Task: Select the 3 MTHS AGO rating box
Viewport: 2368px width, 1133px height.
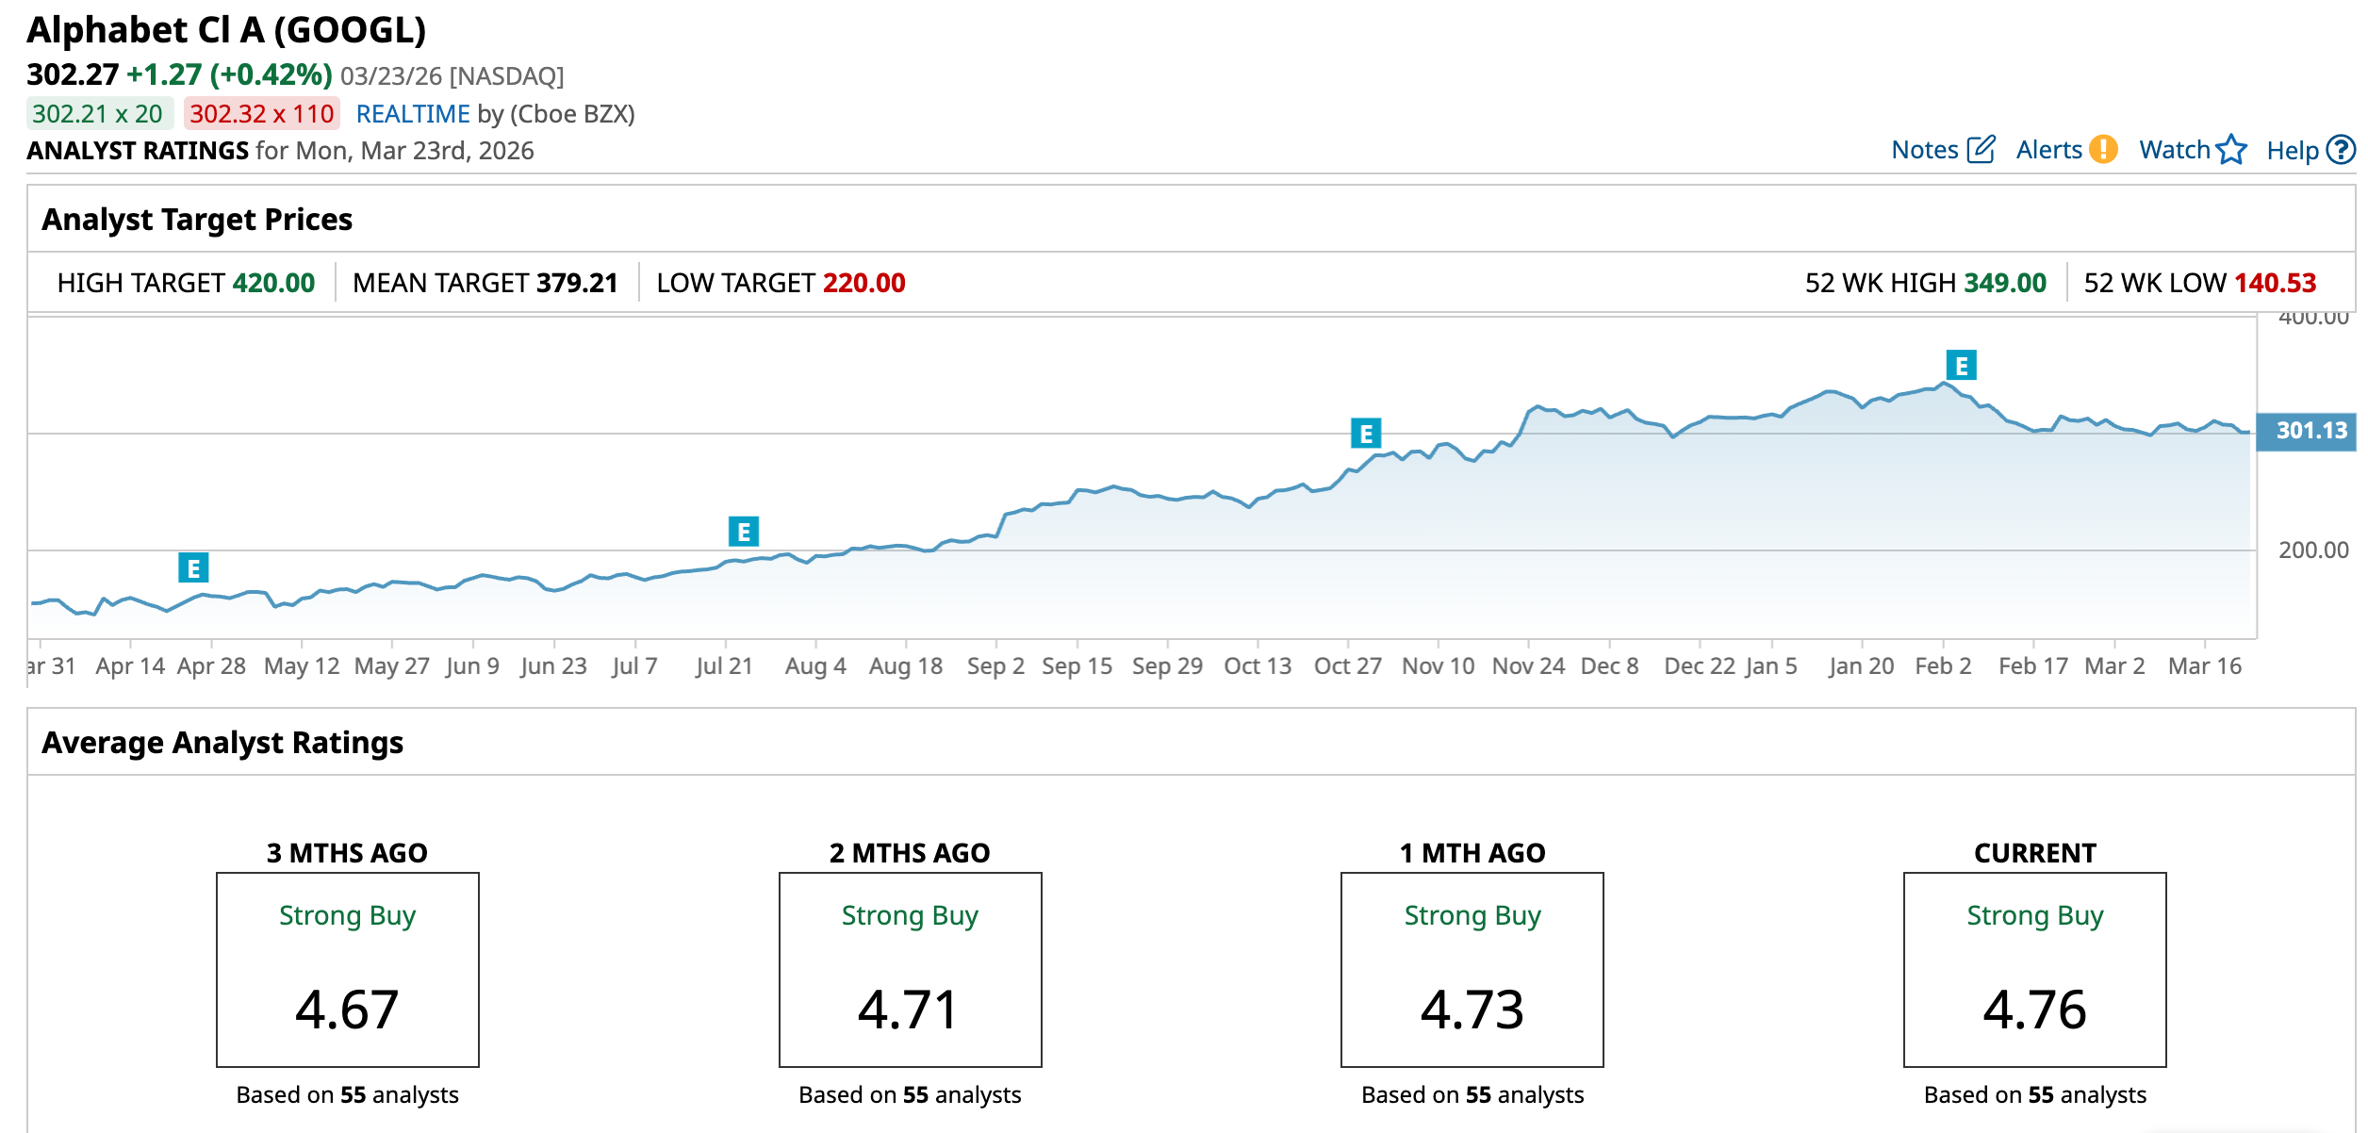Action: 348,969
